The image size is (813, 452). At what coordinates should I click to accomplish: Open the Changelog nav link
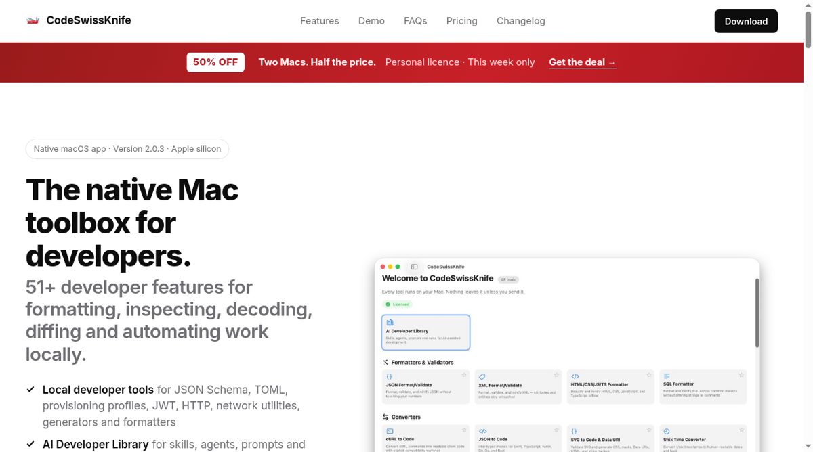point(521,21)
